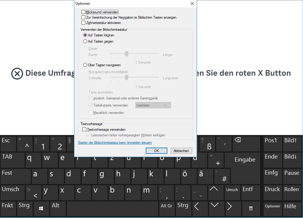Viewport: 303px width, 218px height.
Task: Select Über Tasten navigieren radio button
Action: (85, 65)
